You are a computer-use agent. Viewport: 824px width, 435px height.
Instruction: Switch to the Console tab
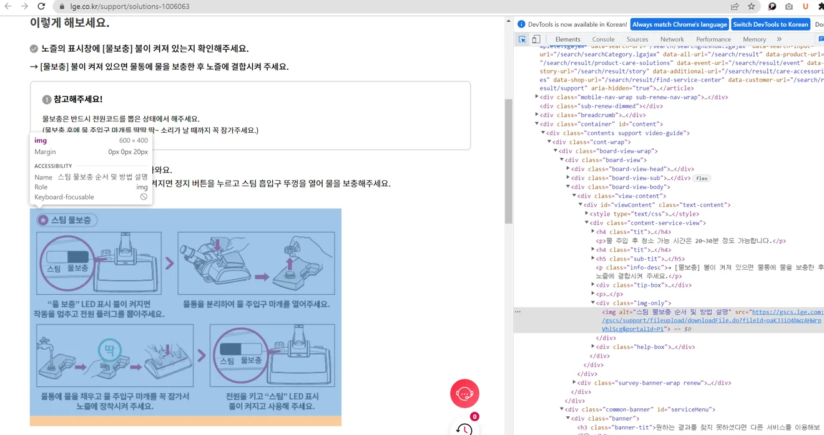(x=603, y=39)
